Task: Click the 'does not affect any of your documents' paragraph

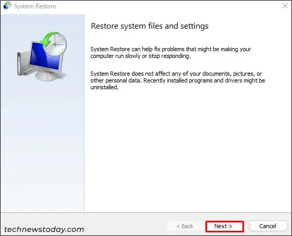Action: click(x=178, y=80)
